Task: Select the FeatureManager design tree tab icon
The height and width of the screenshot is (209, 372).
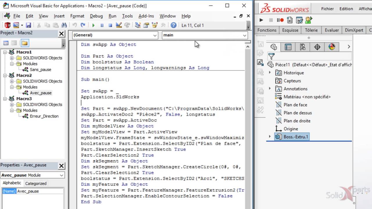Action: click(x=273, y=47)
